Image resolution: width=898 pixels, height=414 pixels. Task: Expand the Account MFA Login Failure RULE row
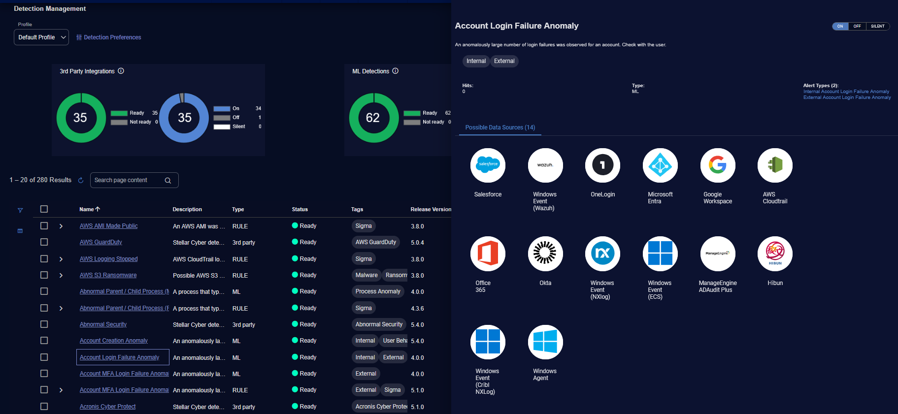coord(61,390)
